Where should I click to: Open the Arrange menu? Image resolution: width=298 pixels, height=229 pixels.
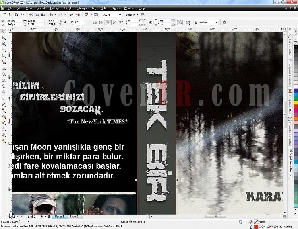pyautogui.click(x=54, y=8)
